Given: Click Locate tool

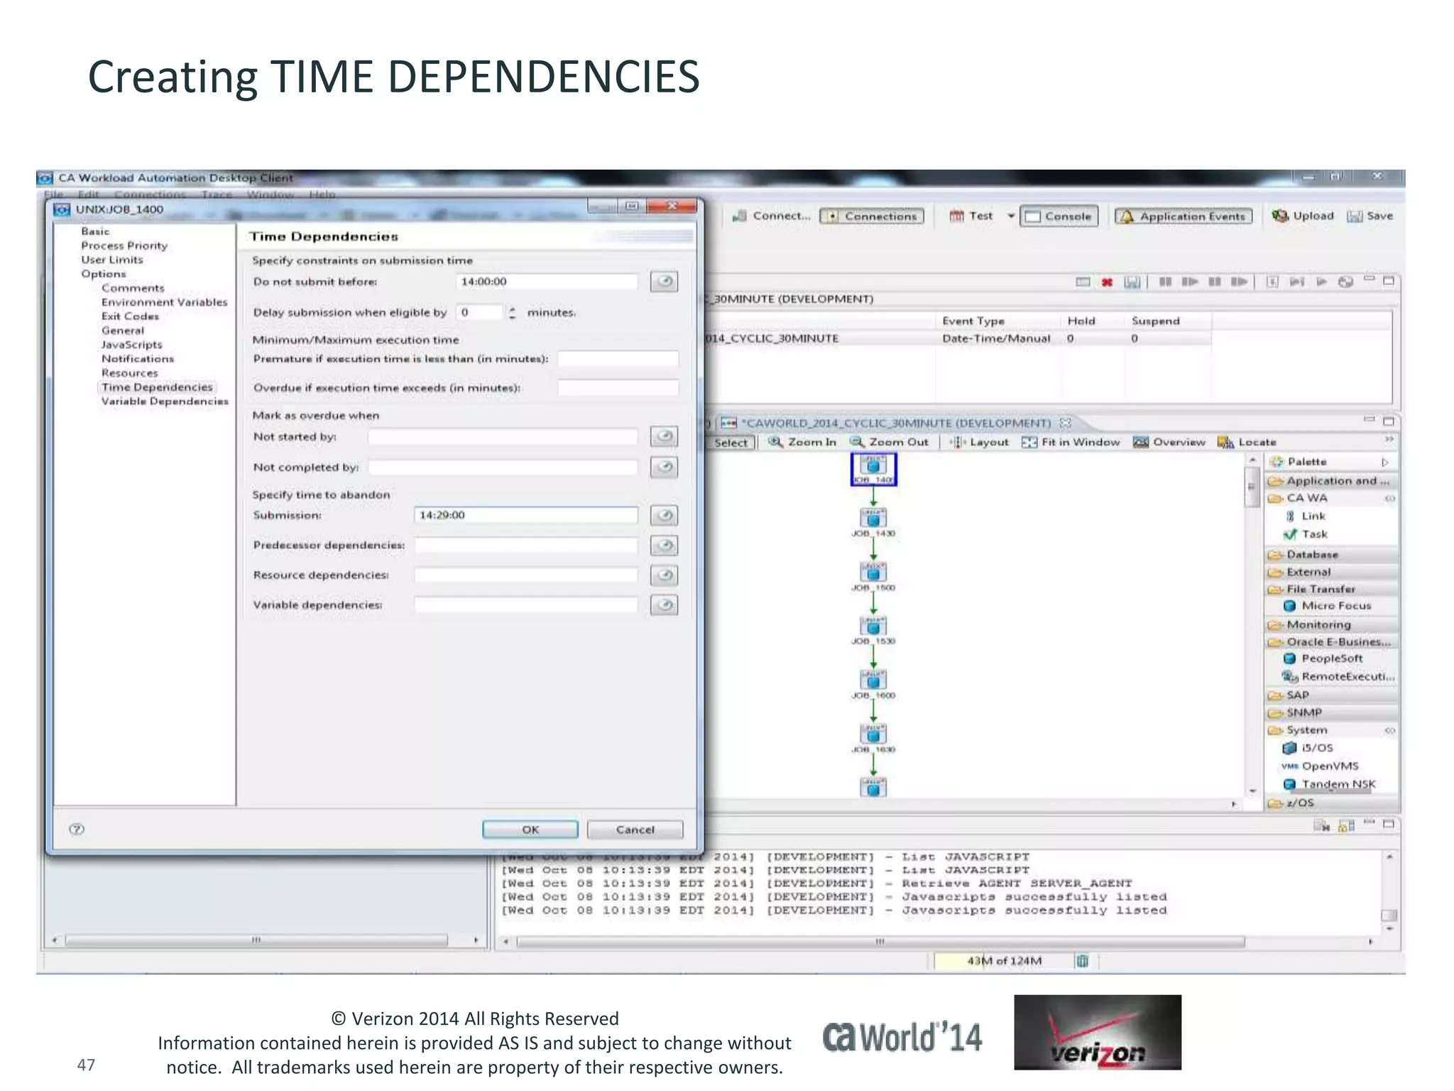Looking at the screenshot, I should pyautogui.click(x=1247, y=442).
